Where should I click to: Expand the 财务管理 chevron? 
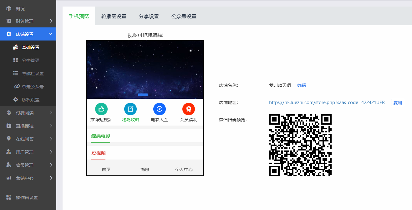pyautogui.click(x=51, y=21)
